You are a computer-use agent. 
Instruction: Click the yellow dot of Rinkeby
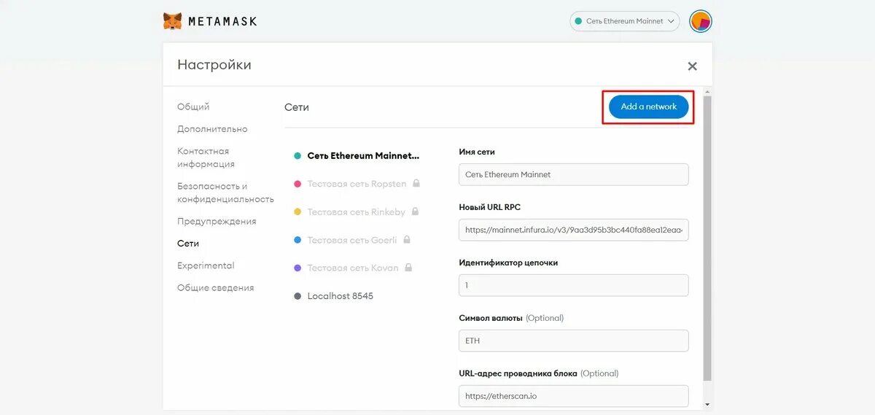click(x=297, y=212)
